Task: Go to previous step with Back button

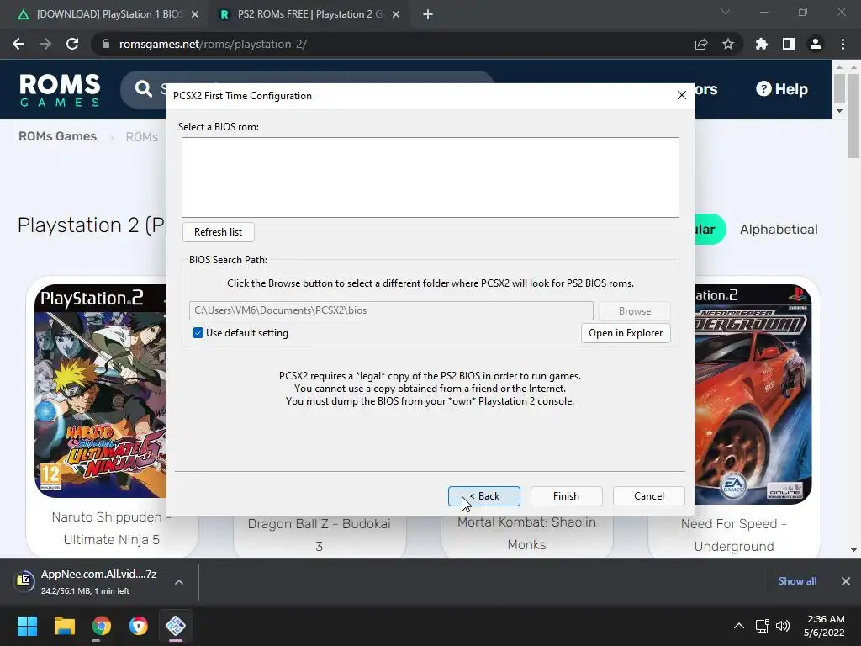Action: pos(483,496)
